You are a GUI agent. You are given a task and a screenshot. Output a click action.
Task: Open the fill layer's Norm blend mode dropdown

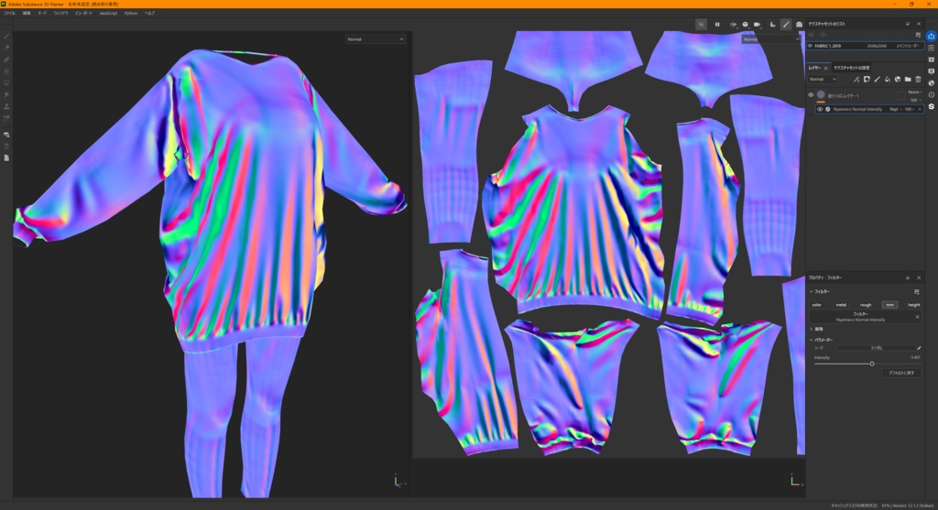pyautogui.click(x=915, y=92)
